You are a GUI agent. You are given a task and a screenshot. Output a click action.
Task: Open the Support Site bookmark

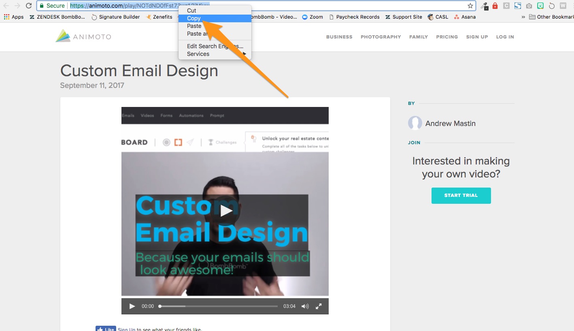click(404, 17)
